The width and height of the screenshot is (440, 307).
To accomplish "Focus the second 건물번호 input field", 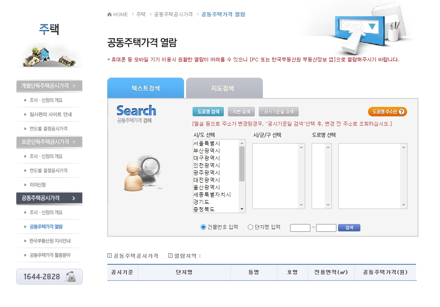I will click(x=326, y=228).
